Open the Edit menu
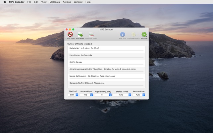This screenshot has width=213, height=133. click(36, 2)
